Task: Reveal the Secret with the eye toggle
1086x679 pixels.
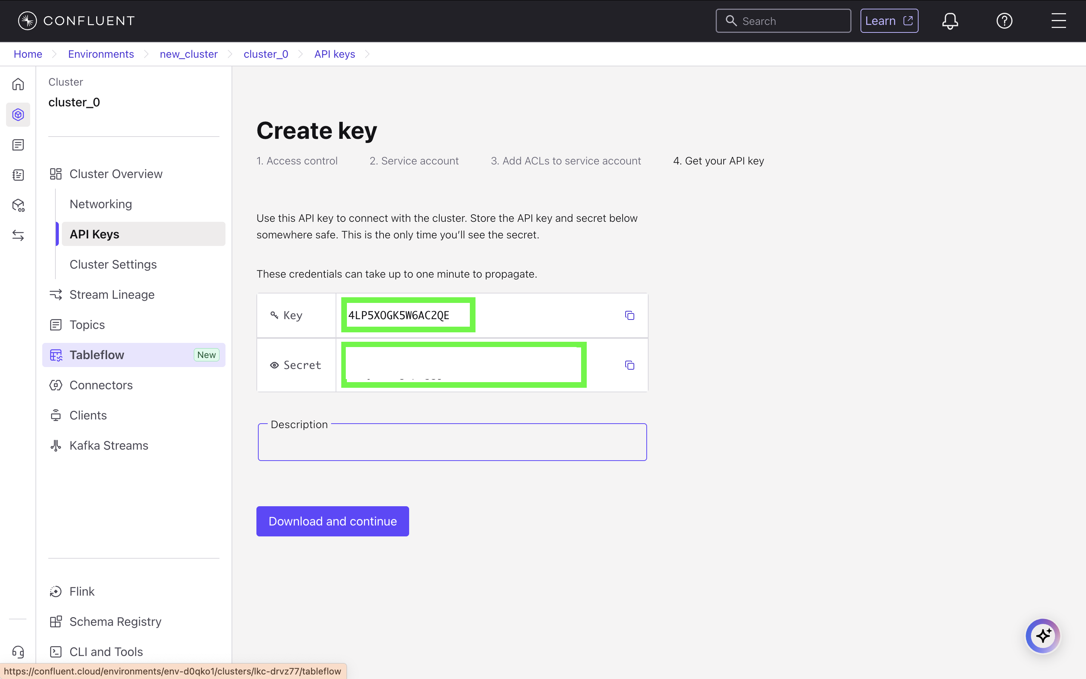Action: 274,365
